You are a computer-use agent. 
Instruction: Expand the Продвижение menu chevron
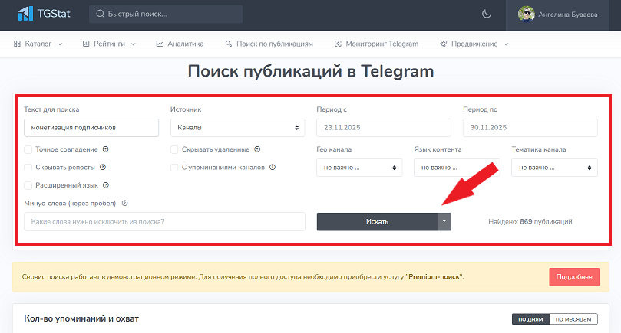[506, 44]
